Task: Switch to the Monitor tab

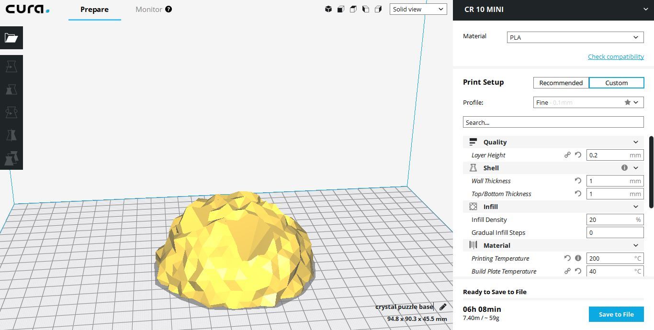Action: point(148,9)
